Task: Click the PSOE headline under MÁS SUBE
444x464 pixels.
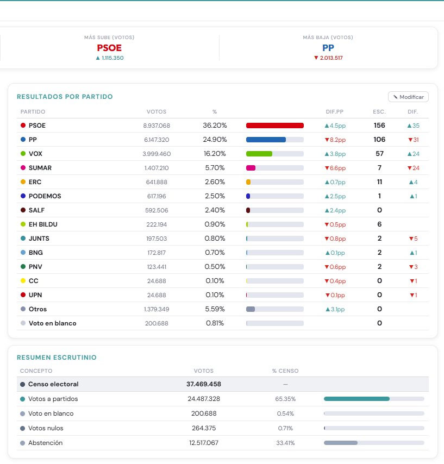Action: point(109,48)
